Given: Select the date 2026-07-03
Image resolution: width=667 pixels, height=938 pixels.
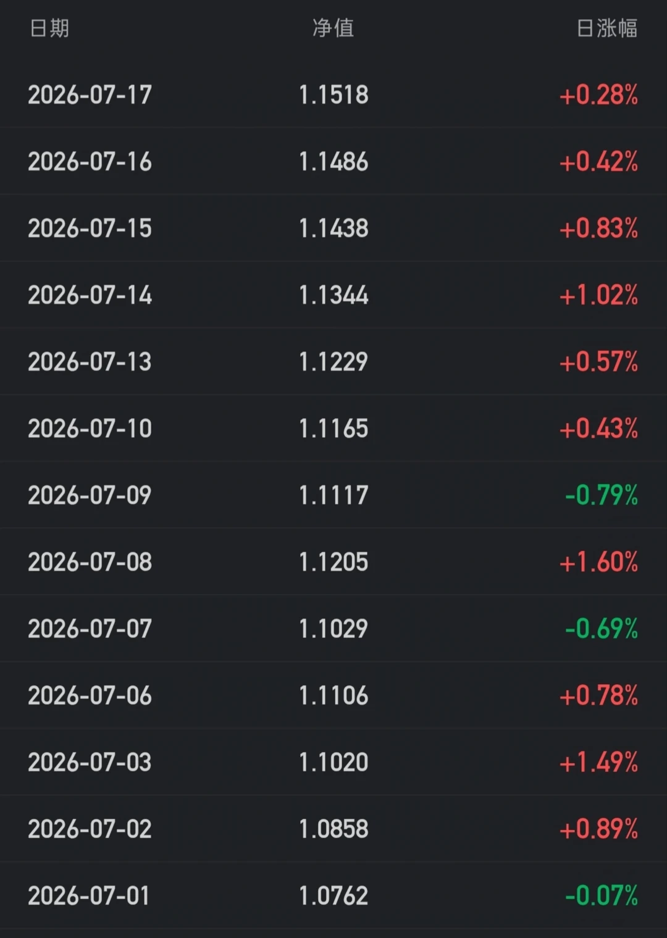Looking at the screenshot, I should click(90, 762).
